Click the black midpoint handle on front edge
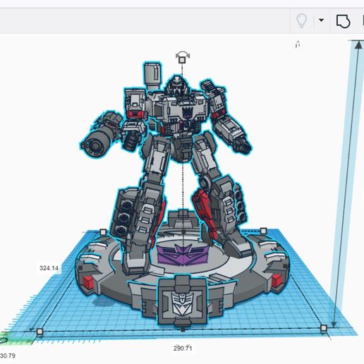Image resolution: width=364 pixels, height=364 pixels. point(183,329)
